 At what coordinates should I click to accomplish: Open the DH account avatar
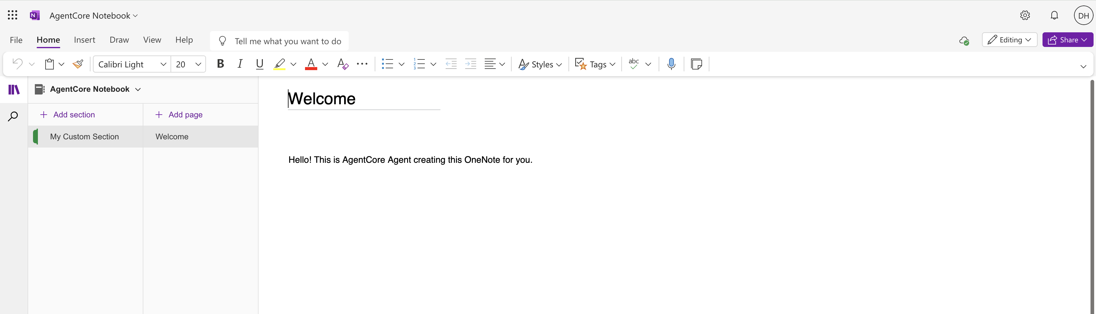[1083, 15]
